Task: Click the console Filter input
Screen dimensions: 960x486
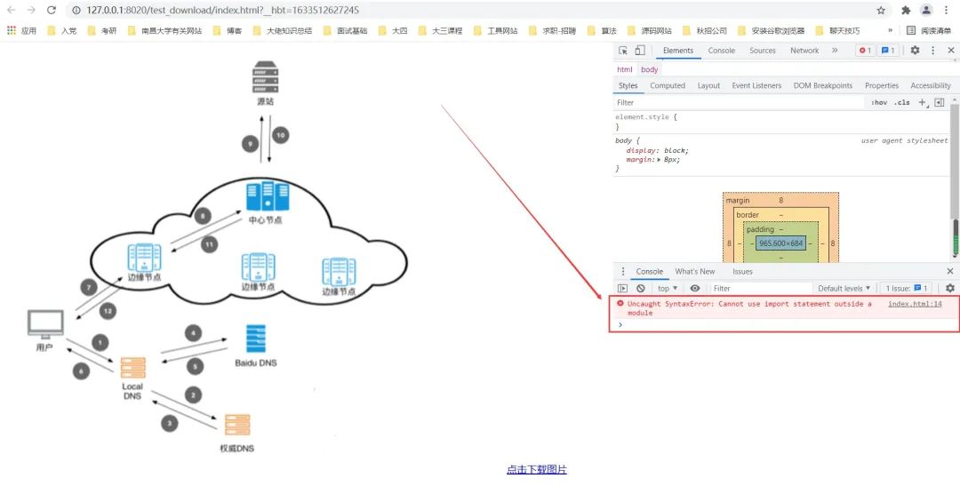Action: [761, 288]
